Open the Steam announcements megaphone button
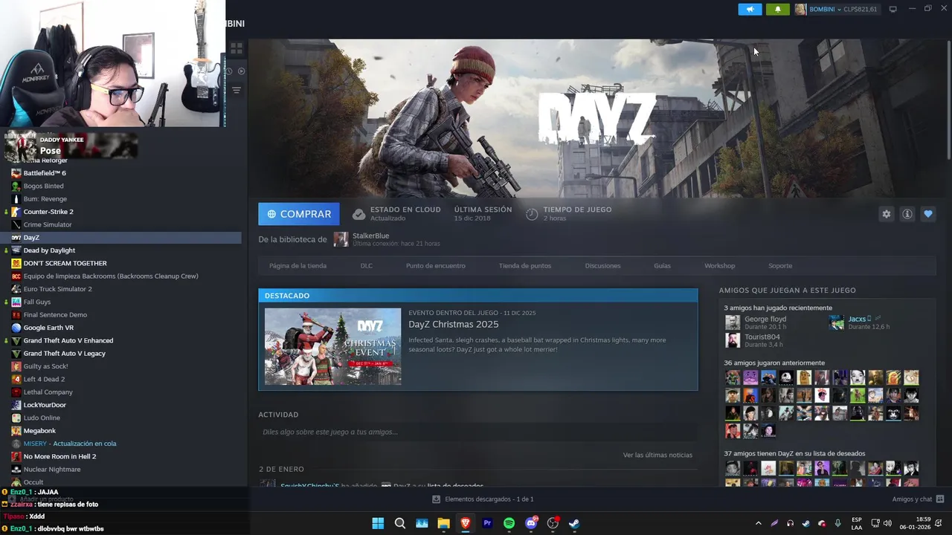The height and width of the screenshot is (535, 952). point(750,9)
